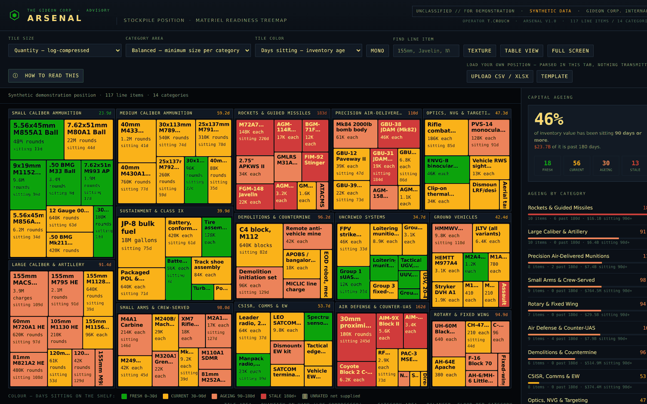647x404 pixels.
Task: Click UPLOAD CSV / XLSX button
Action: pyautogui.click(x=500, y=76)
